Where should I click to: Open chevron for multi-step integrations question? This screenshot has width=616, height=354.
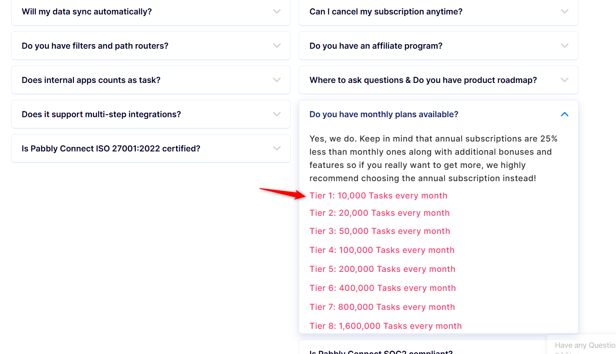tap(277, 114)
